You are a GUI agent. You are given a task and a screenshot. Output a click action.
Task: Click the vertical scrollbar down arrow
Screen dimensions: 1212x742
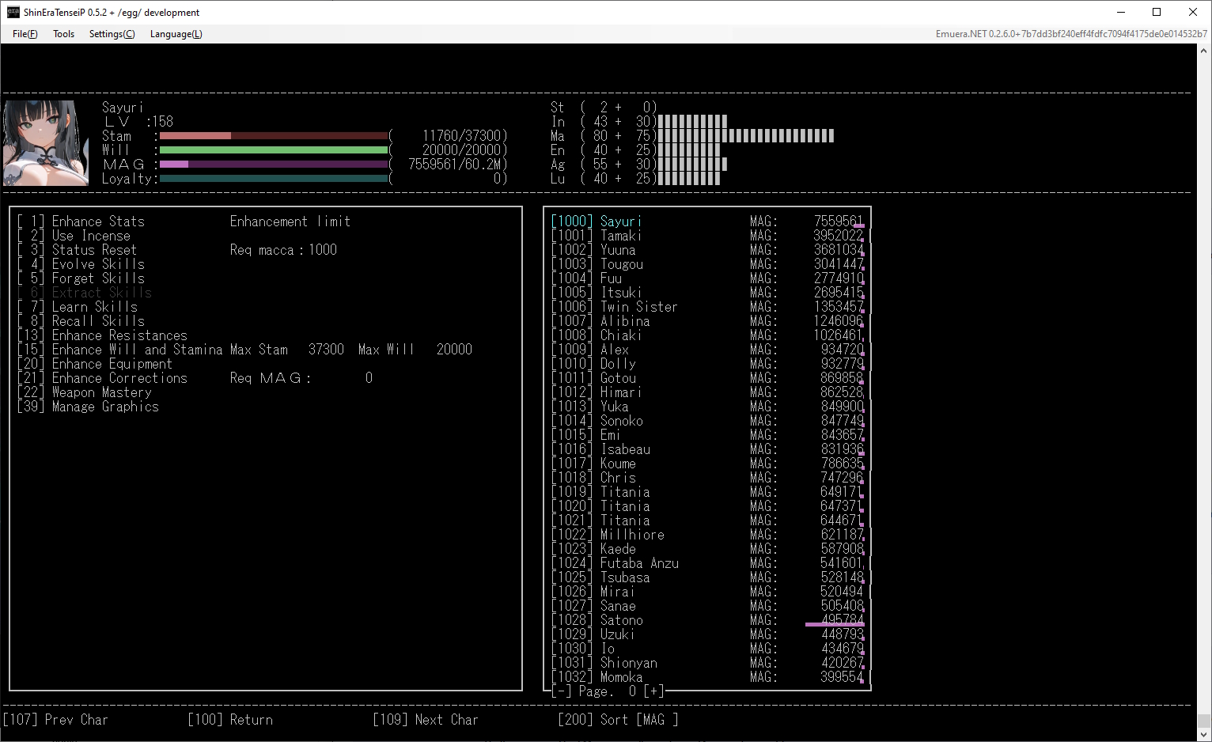pos(1204,734)
